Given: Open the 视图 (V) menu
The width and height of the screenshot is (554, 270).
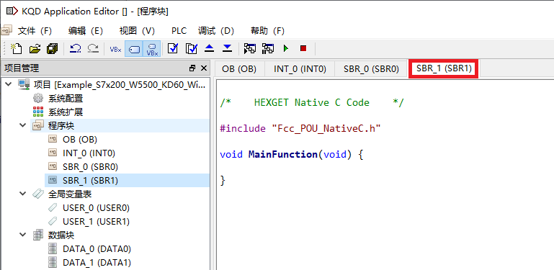Looking at the screenshot, I should (137, 31).
